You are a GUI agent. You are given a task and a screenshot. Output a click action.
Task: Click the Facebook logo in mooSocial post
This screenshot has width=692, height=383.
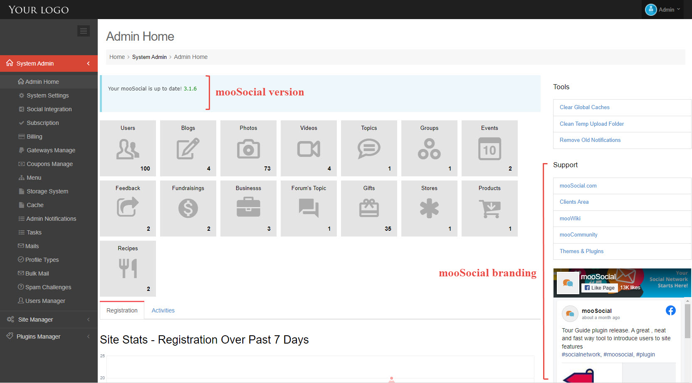(670, 310)
